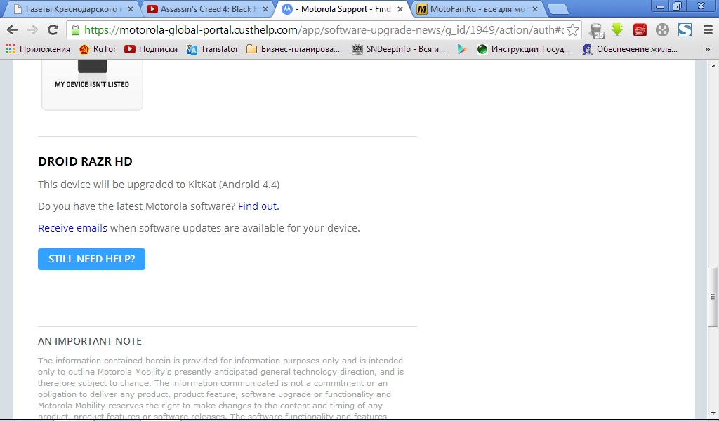Click the DROID RAZR HD heading
Image resolution: width=719 pixels, height=421 pixels.
pos(85,161)
